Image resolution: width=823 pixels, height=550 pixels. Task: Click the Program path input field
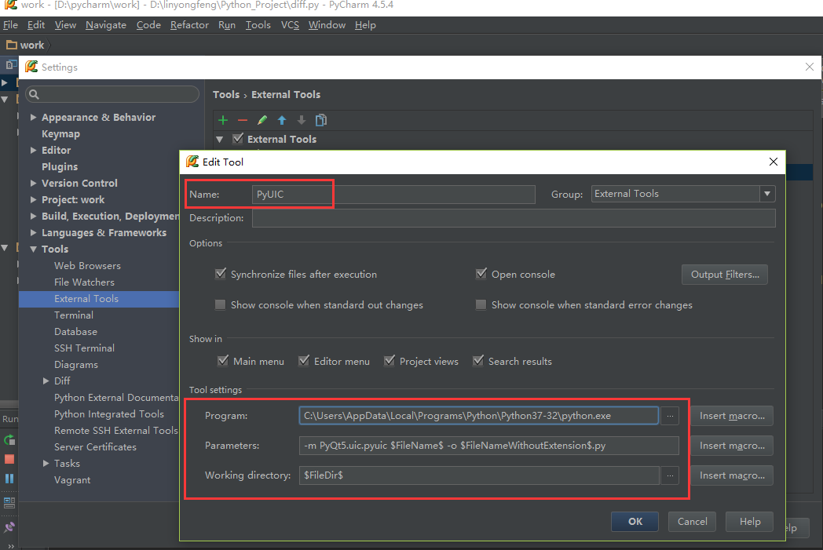[479, 416]
